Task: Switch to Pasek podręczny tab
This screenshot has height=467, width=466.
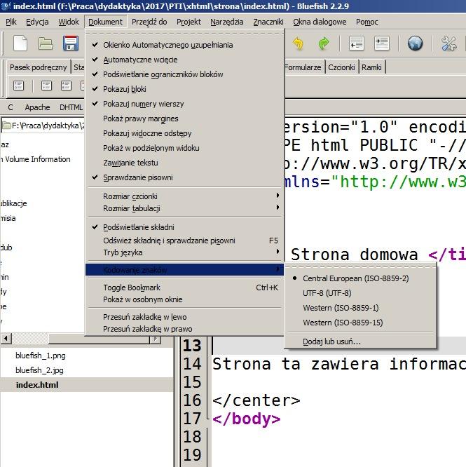Action: click(x=38, y=67)
